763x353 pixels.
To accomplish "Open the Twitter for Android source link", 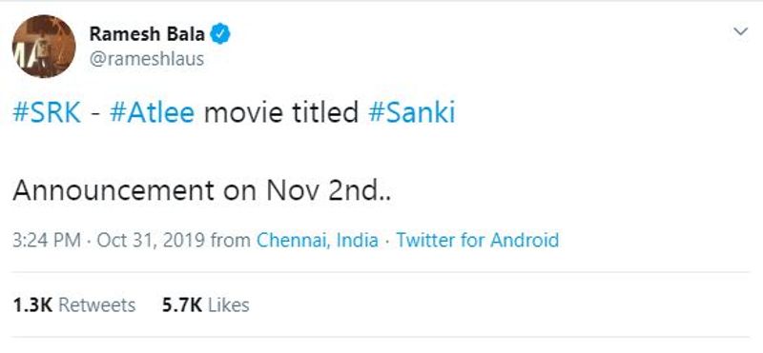I will [x=478, y=241].
